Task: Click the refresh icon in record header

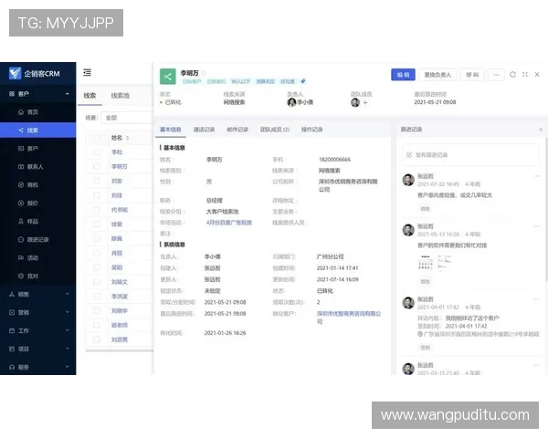Action: pyautogui.click(x=513, y=74)
